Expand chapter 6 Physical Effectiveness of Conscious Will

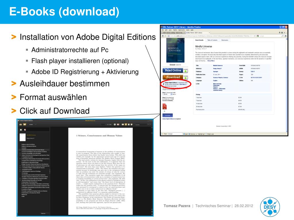pyautogui.click(x=20, y=159)
